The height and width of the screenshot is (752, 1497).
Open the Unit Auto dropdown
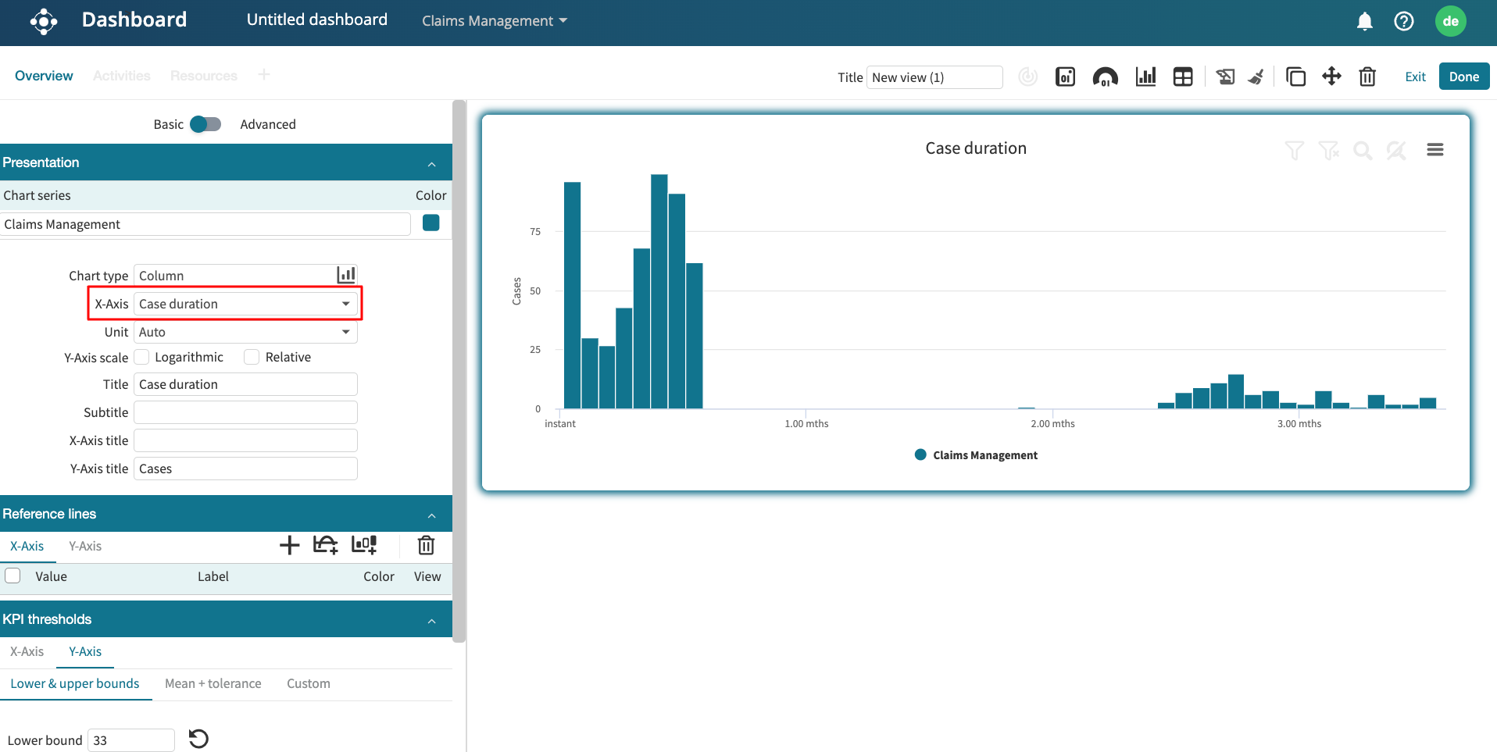coord(245,332)
